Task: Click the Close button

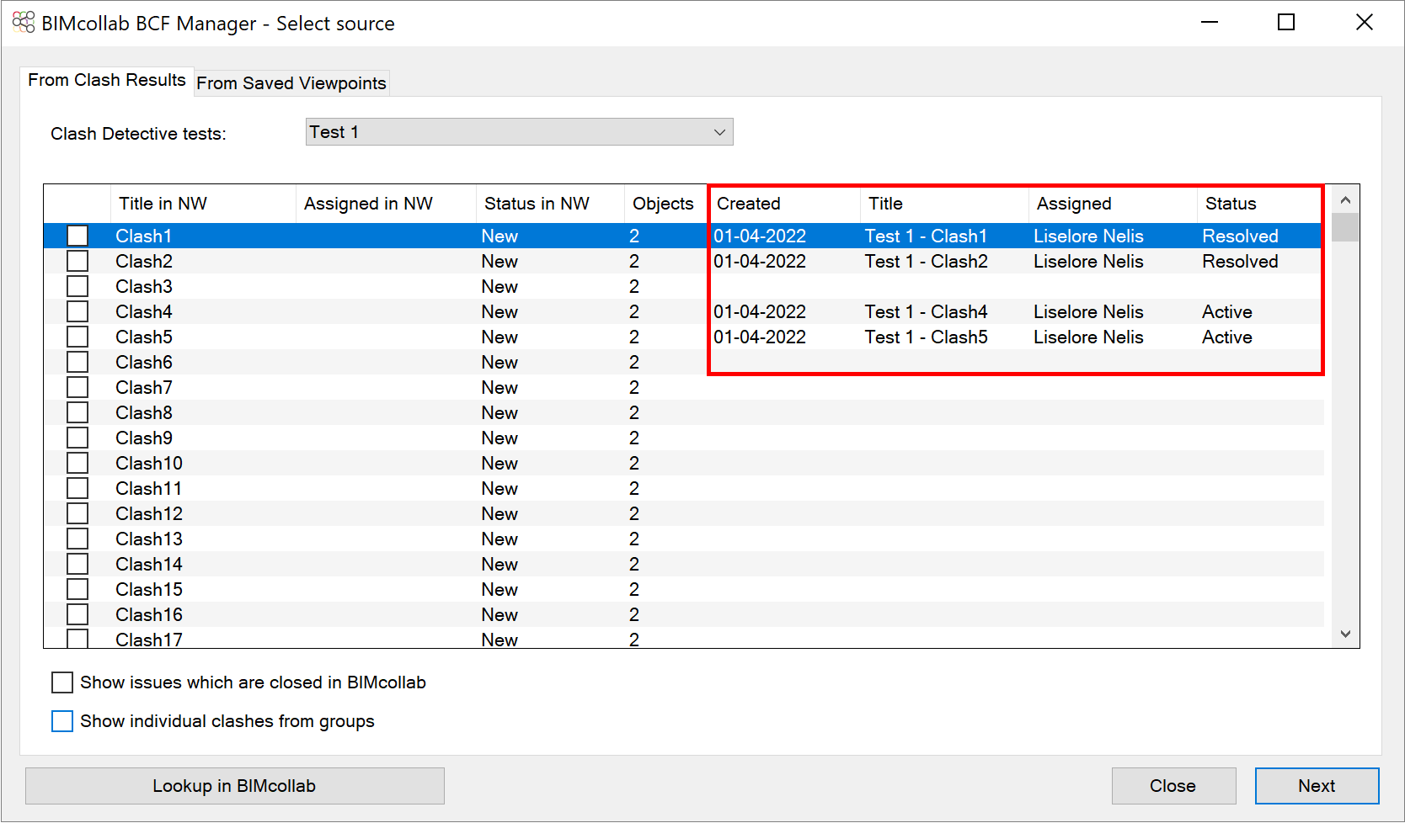Action: coord(1173,786)
